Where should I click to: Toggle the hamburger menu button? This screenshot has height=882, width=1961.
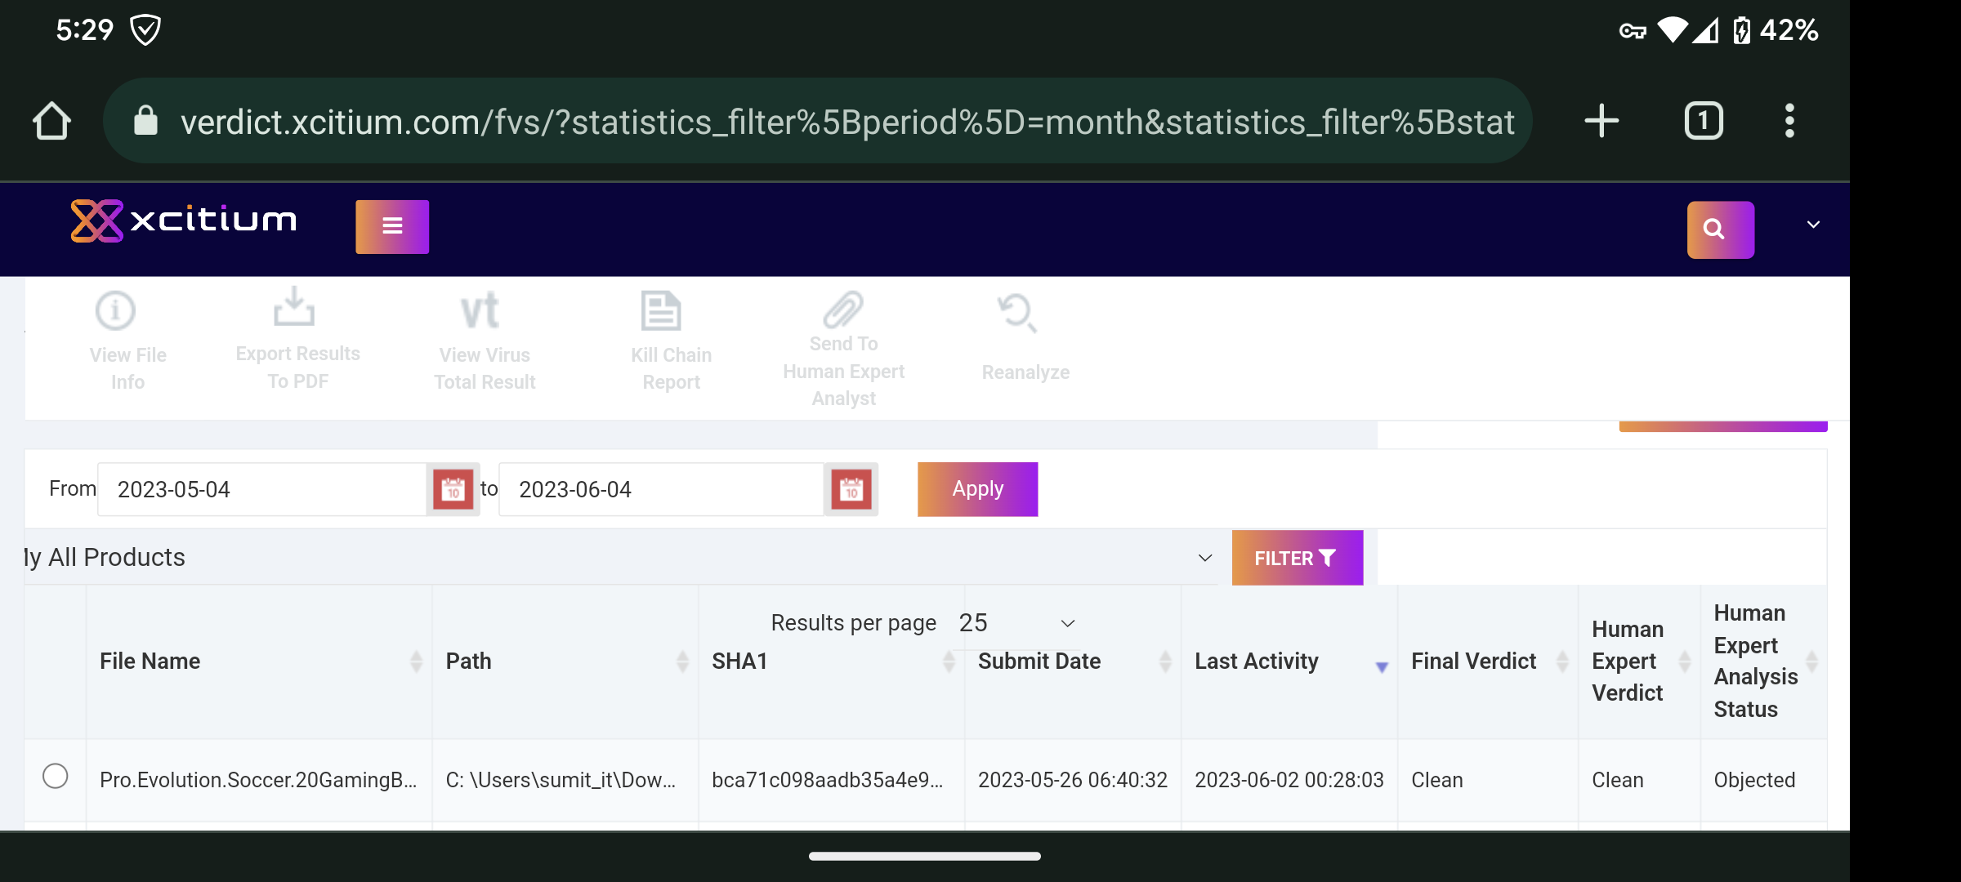392,226
